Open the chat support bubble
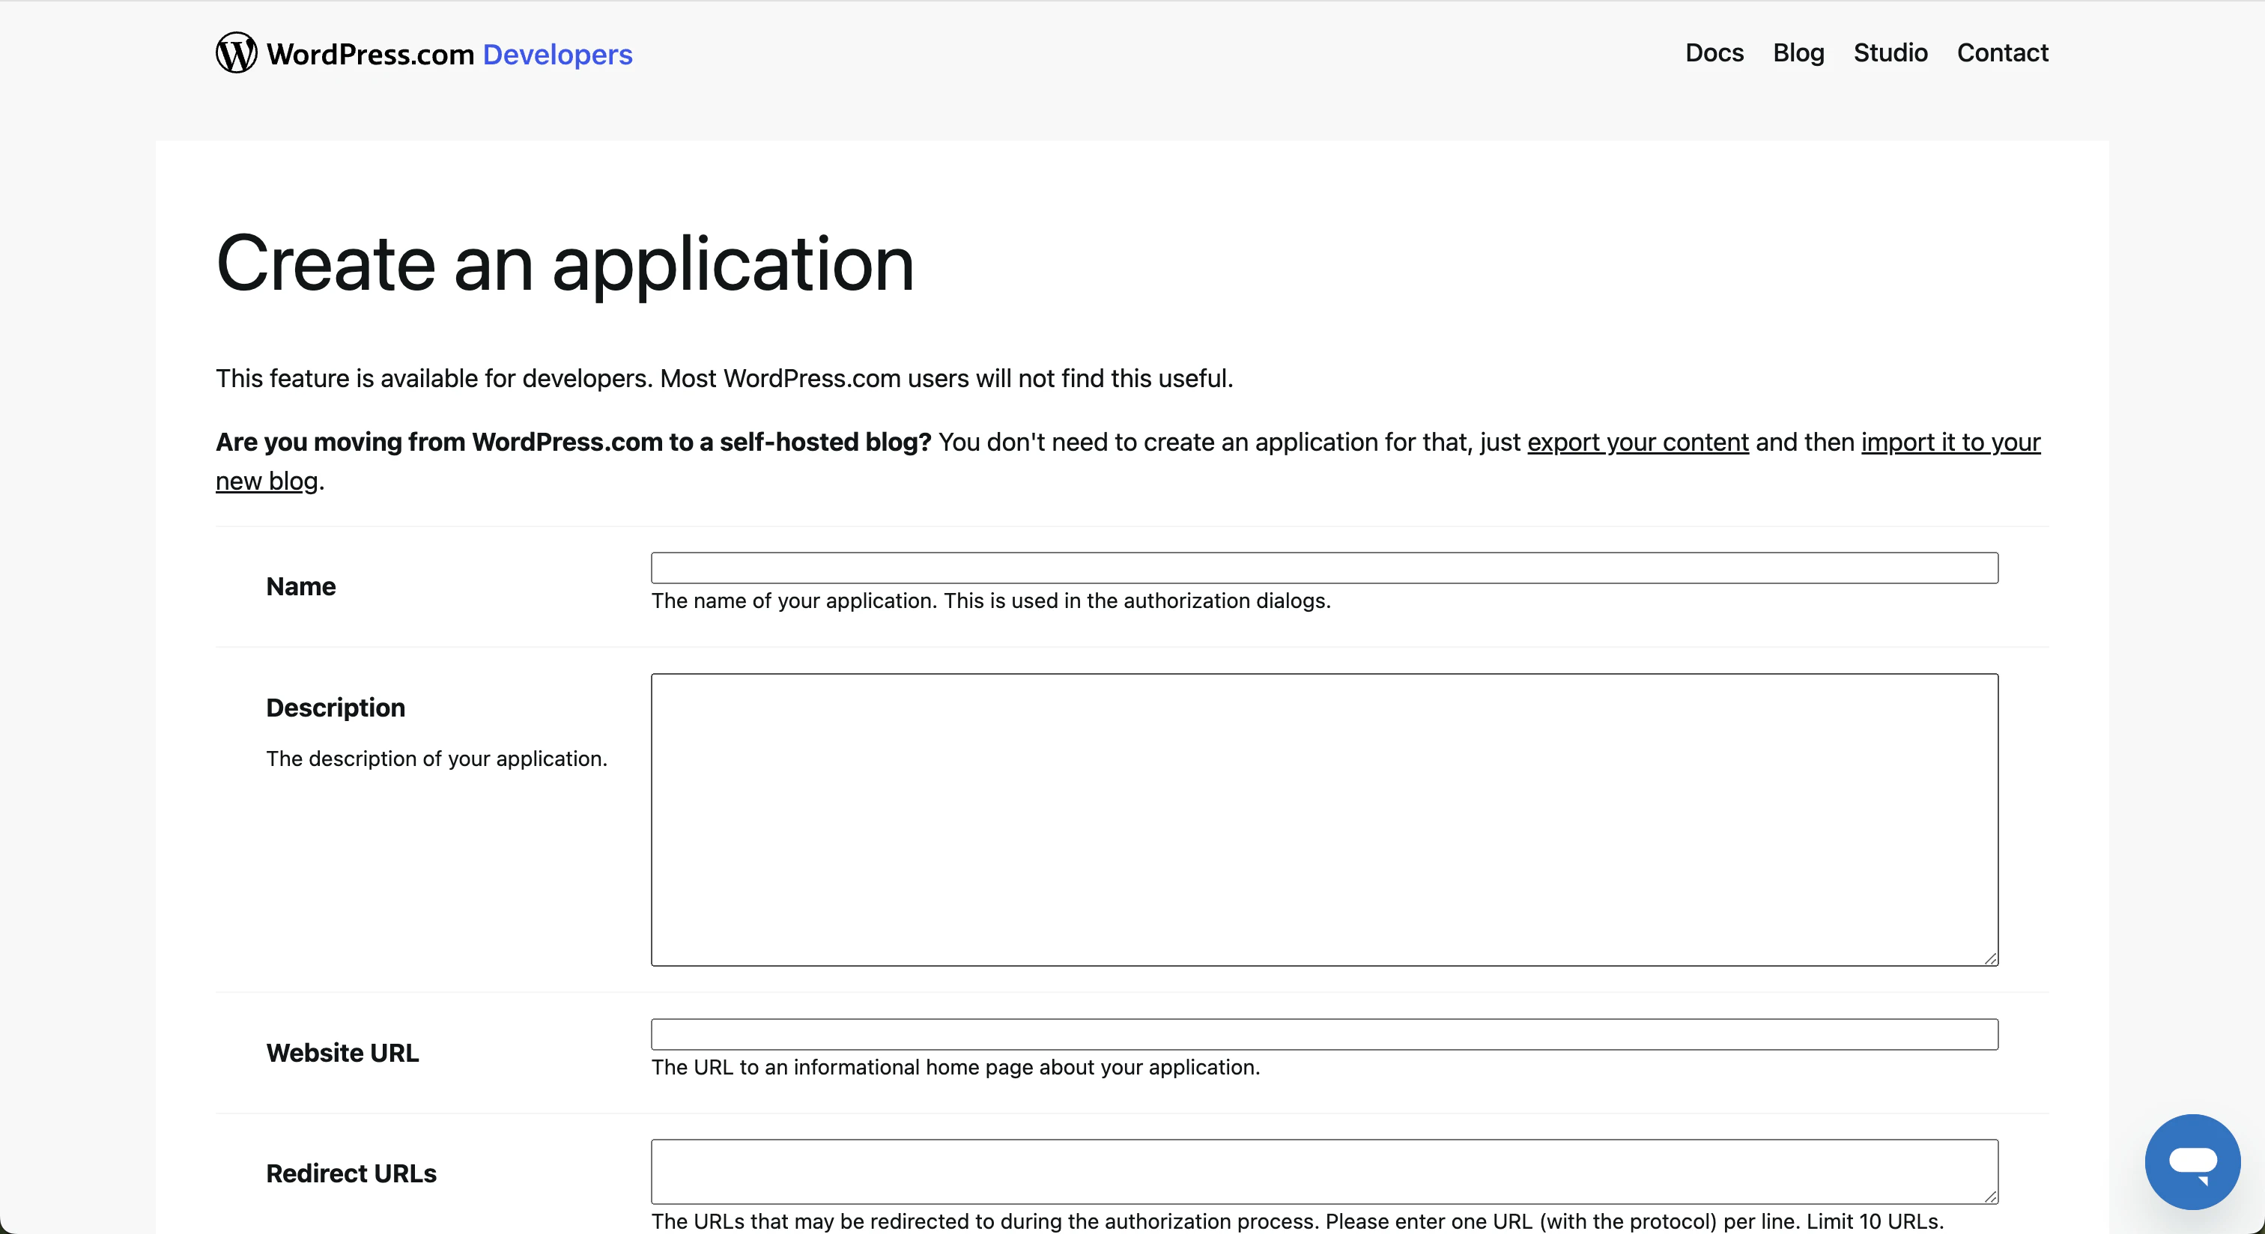Screen dimensions: 2265x1234 2192,1162
